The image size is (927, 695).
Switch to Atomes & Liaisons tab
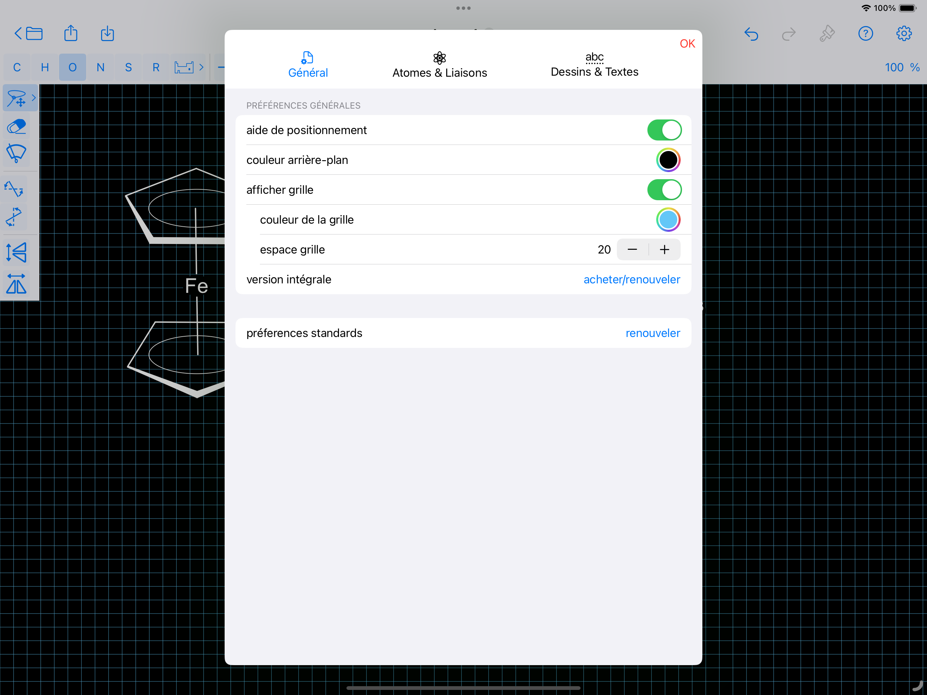[x=440, y=65]
